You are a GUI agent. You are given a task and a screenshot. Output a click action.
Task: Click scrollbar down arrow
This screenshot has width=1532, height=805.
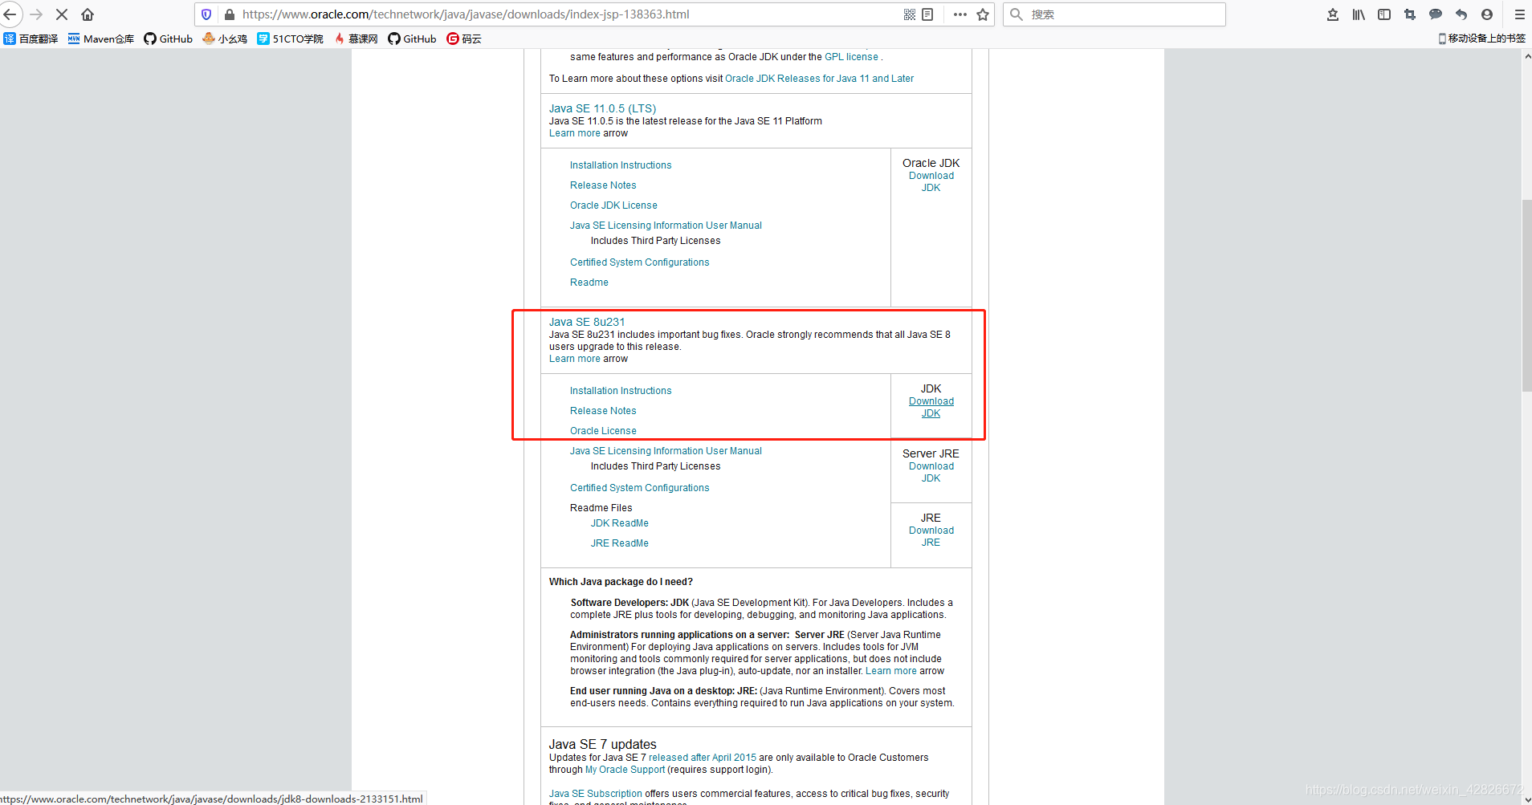[x=1526, y=799]
